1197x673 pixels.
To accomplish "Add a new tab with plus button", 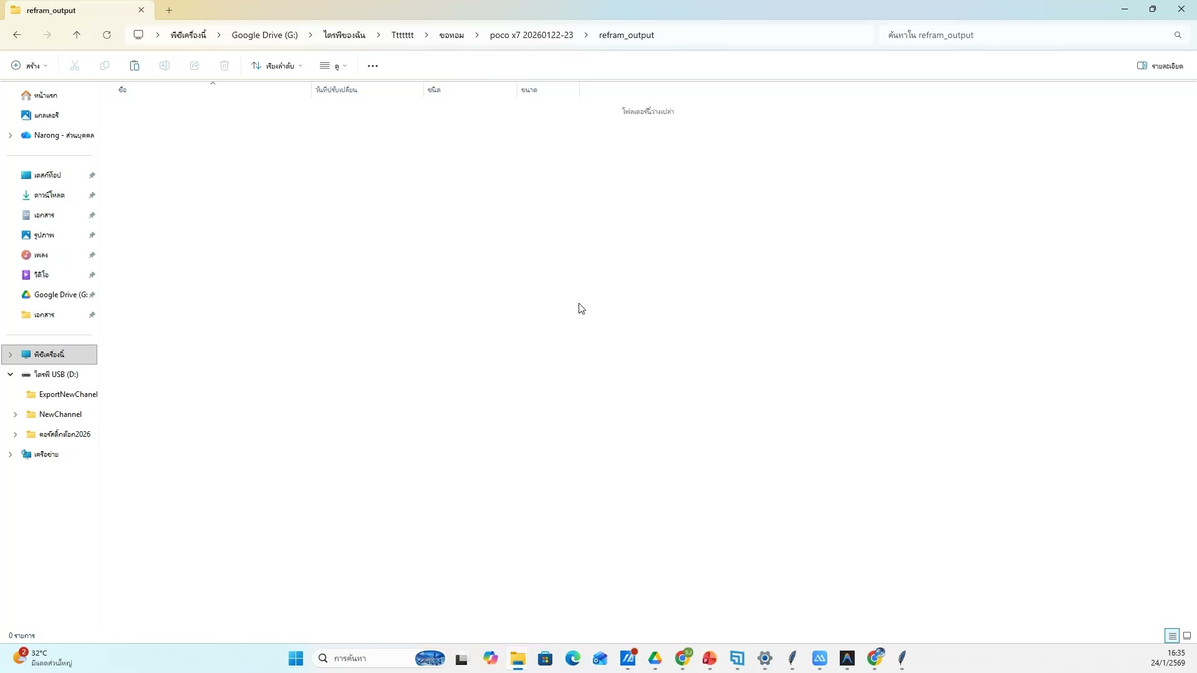I will (169, 10).
